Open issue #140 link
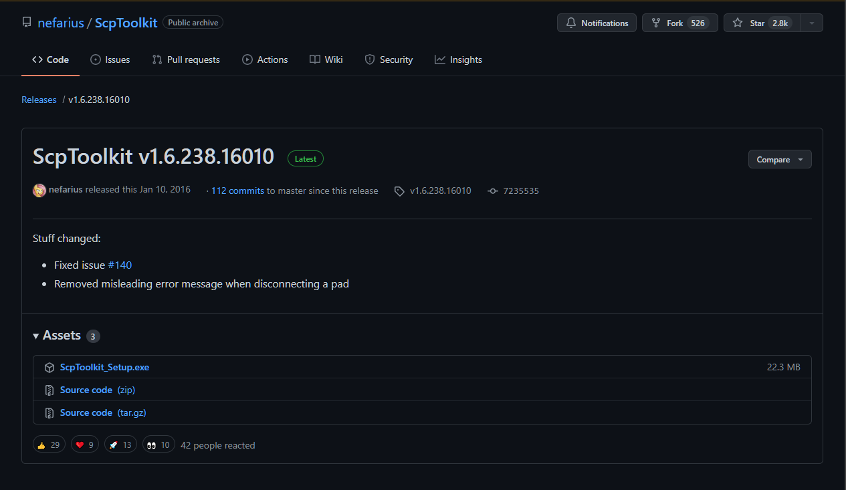The height and width of the screenshot is (490, 846). point(120,265)
